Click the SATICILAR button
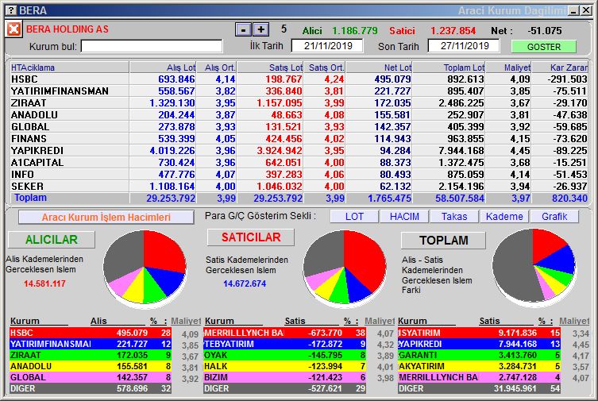The height and width of the screenshot is (401, 598). (x=251, y=237)
